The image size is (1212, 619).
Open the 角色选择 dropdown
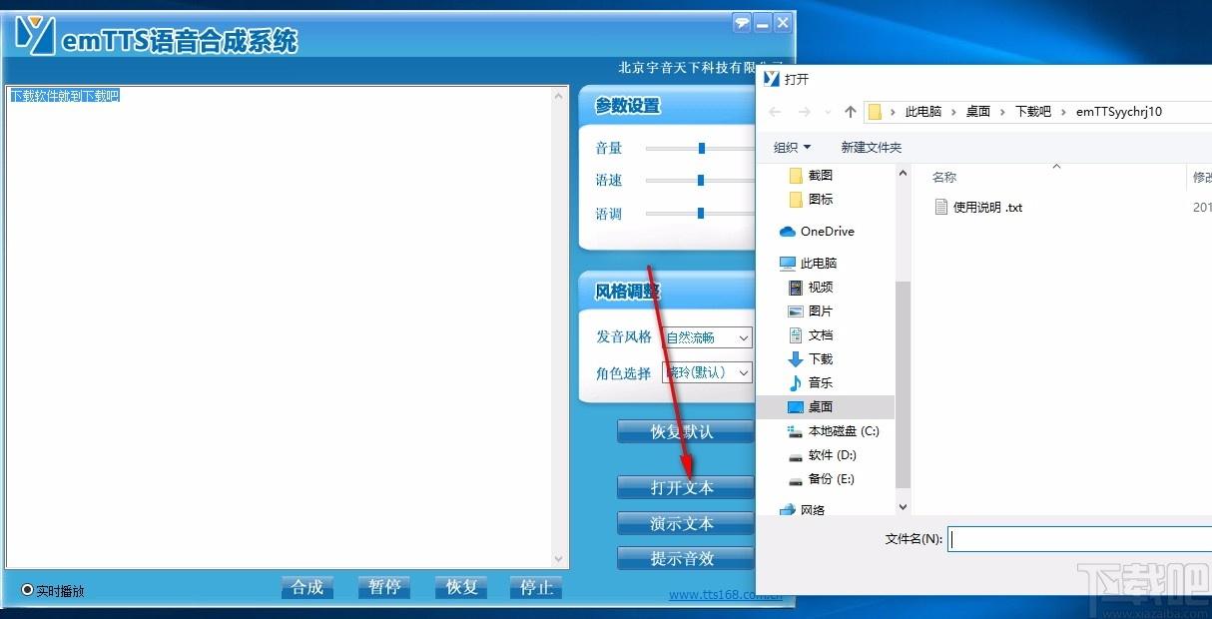708,372
